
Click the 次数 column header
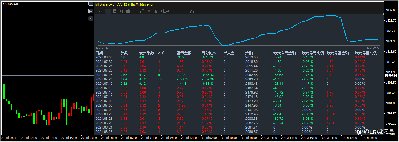(x=162, y=53)
